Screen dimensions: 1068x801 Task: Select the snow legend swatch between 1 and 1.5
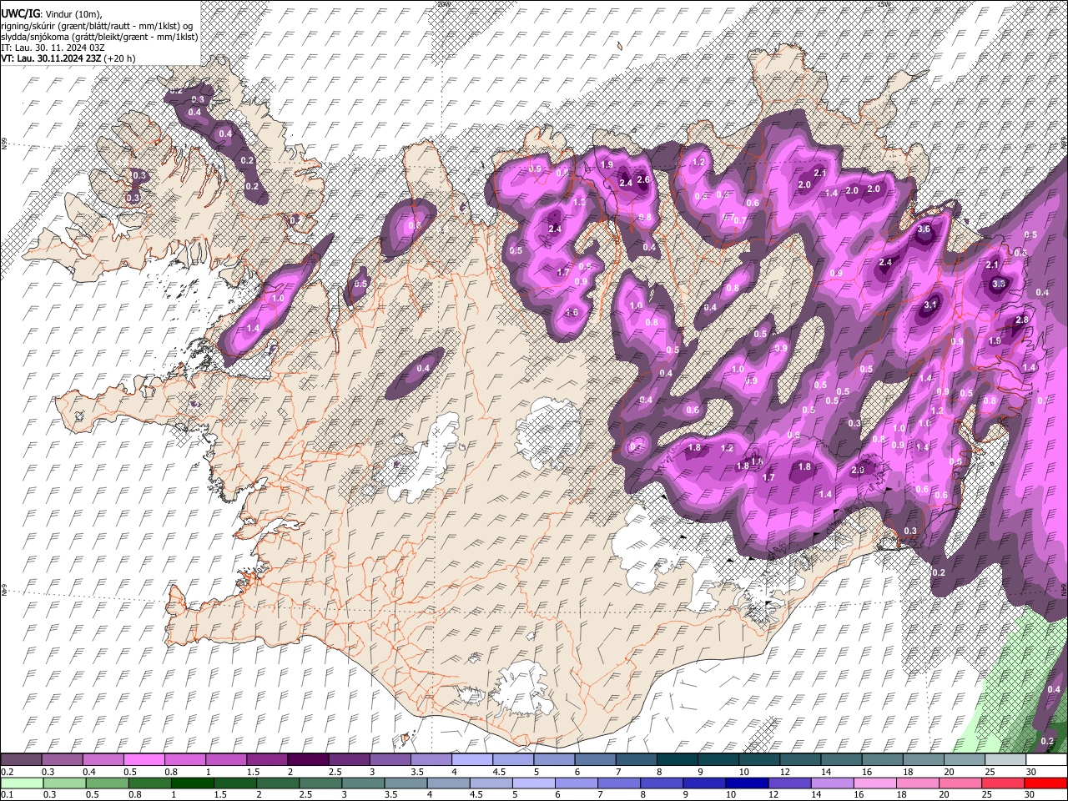click(226, 759)
